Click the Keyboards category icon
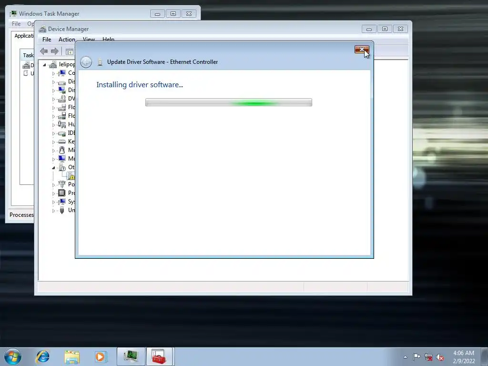Image resolution: width=488 pixels, height=366 pixels. (62, 142)
